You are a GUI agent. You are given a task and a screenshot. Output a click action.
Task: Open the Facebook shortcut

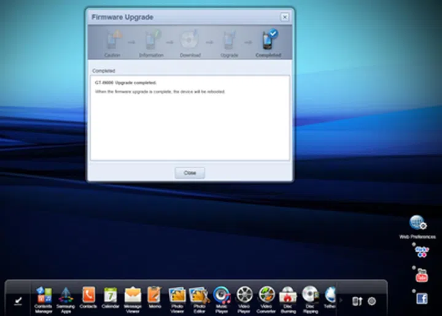tap(422, 298)
